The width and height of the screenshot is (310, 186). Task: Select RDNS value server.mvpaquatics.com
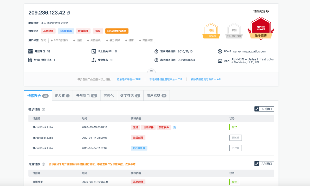pyautogui.click(x=250, y=51)
